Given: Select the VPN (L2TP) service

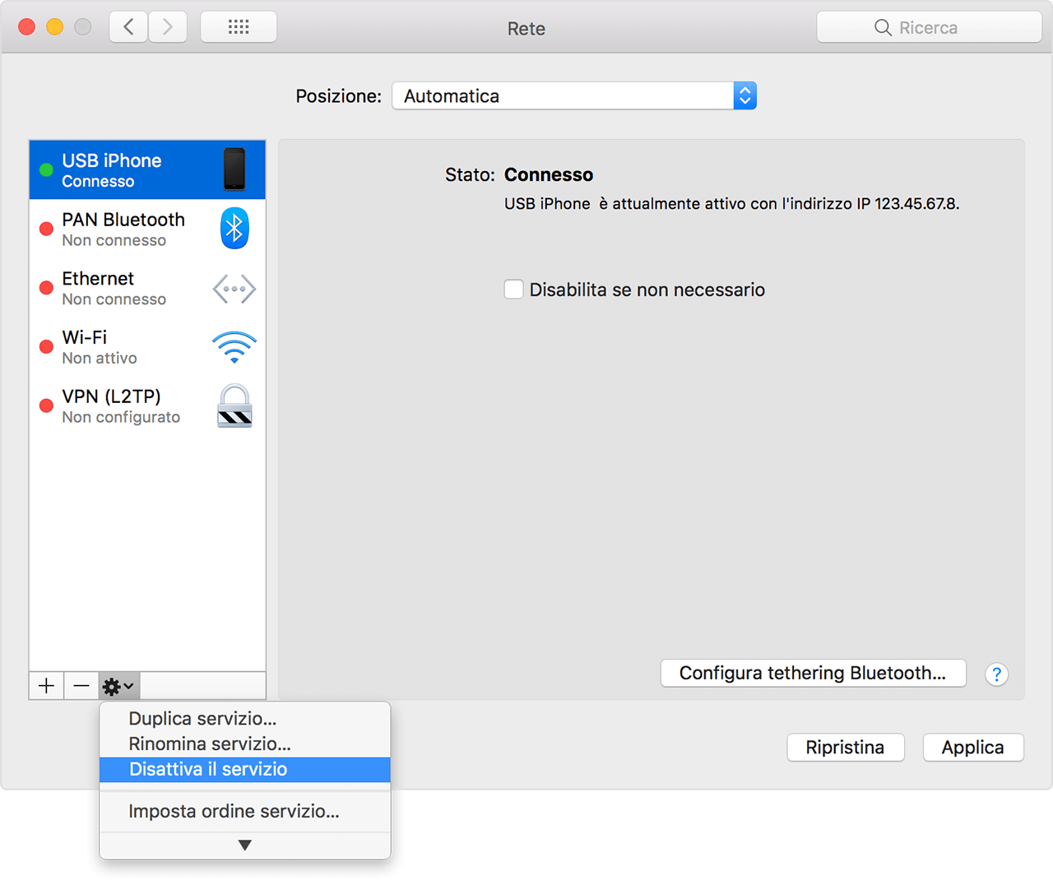Looking at the screenshot, I should tap(147, 406).
